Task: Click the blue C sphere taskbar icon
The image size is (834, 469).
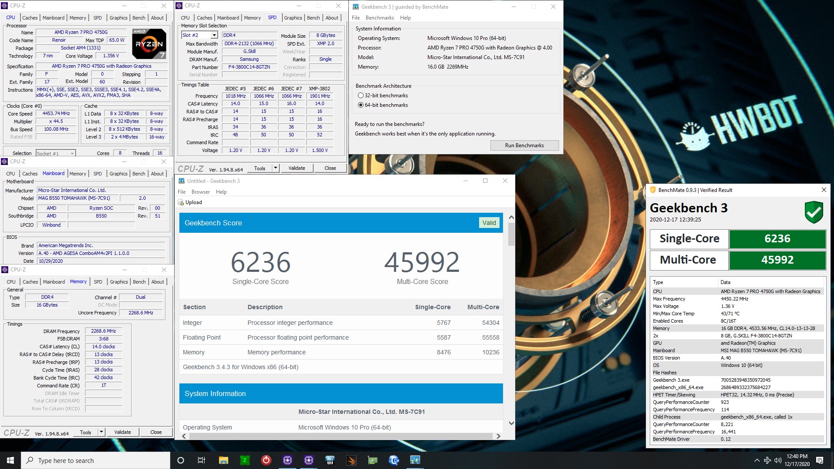Action: coord(394,460)
